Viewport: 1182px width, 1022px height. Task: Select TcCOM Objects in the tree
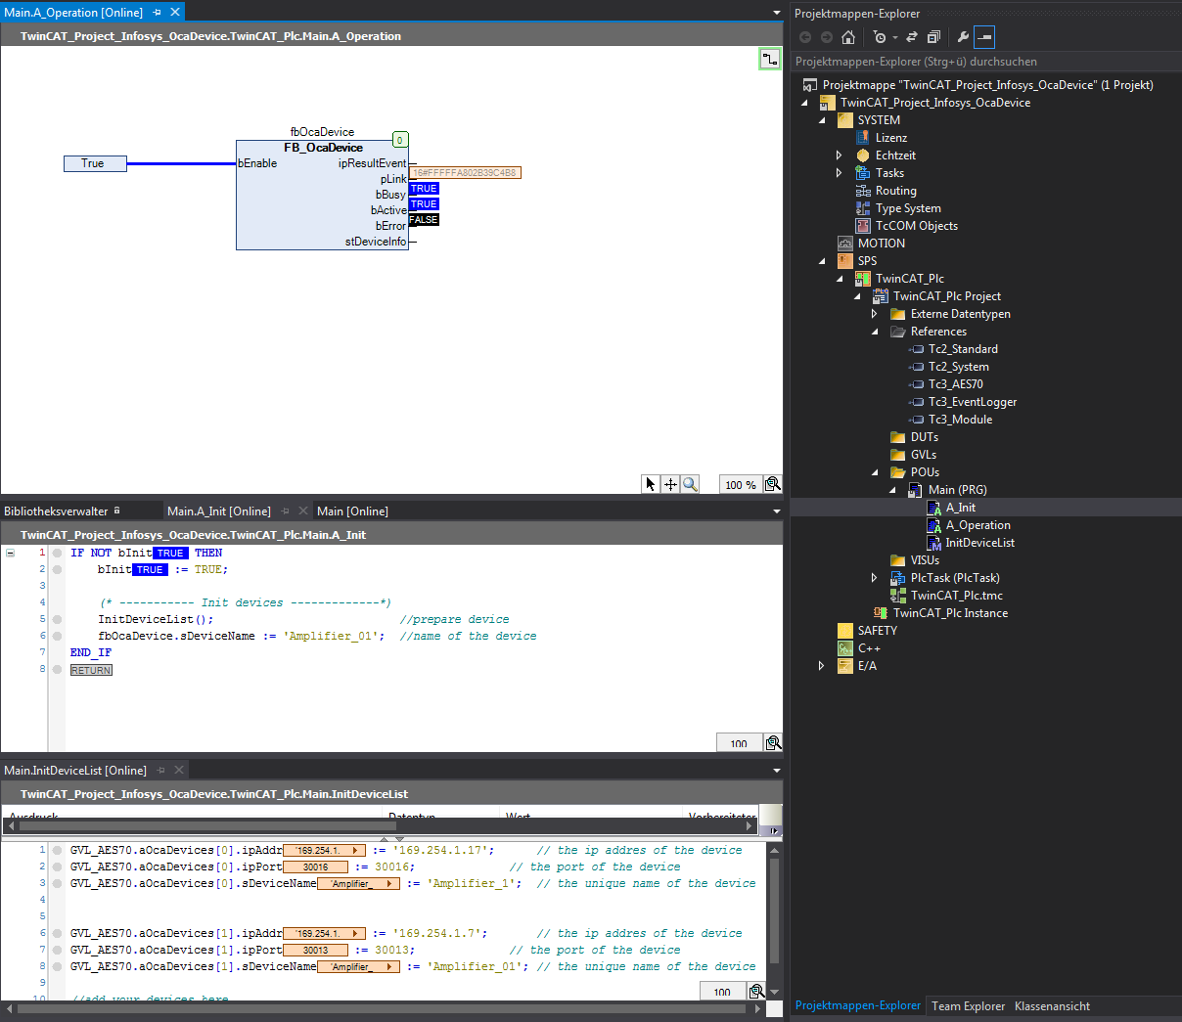(x=917, y=226)
